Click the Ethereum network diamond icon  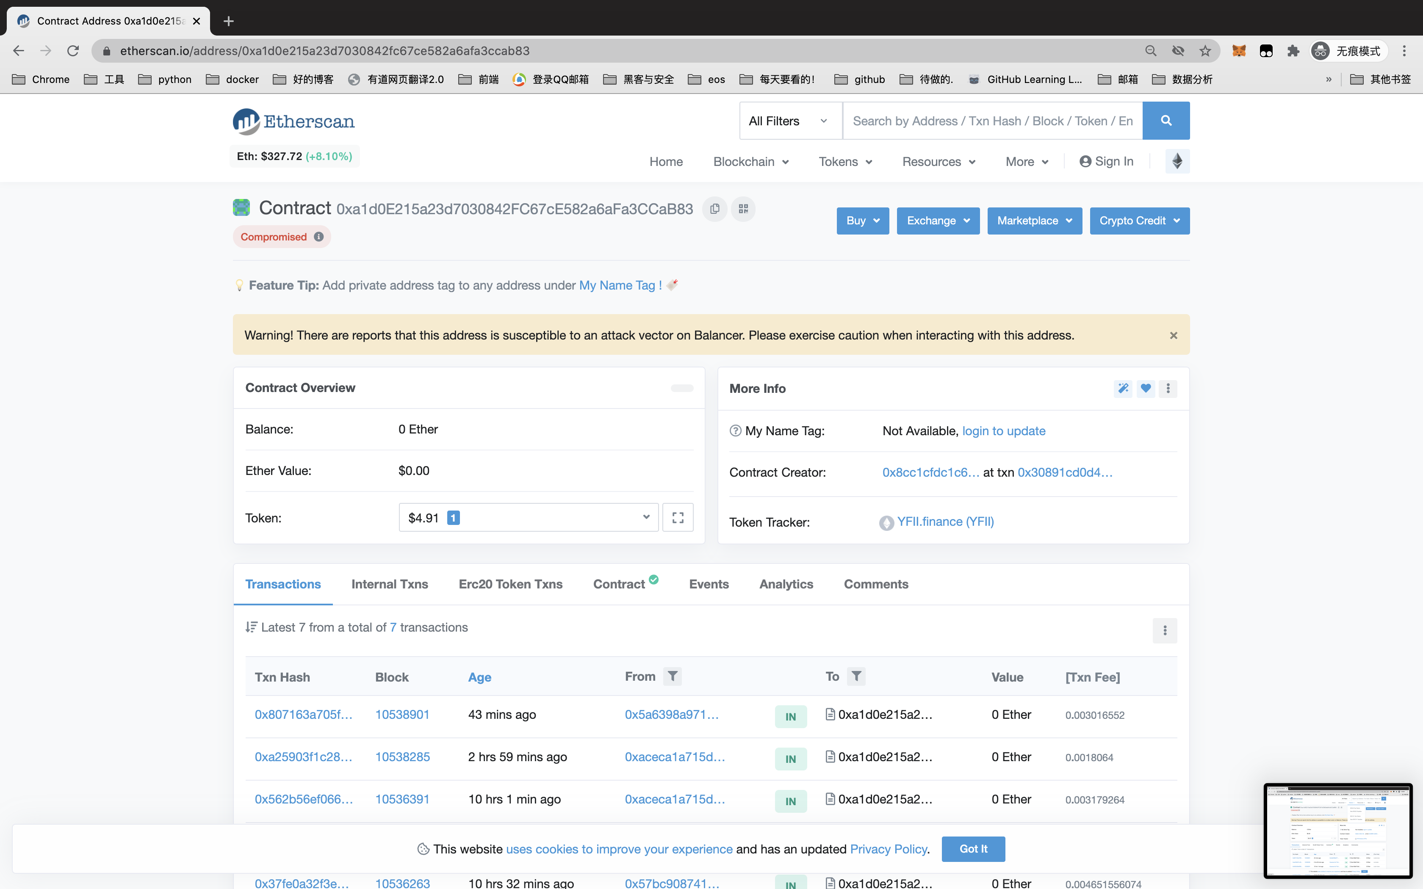click(1177, 161)
